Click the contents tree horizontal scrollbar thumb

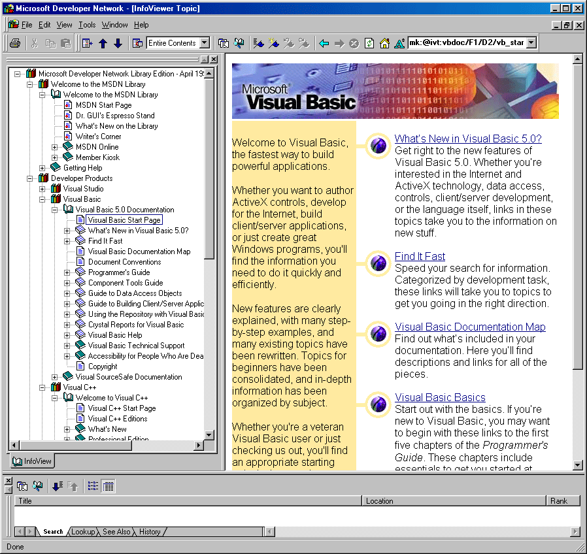tap(76, 445)
